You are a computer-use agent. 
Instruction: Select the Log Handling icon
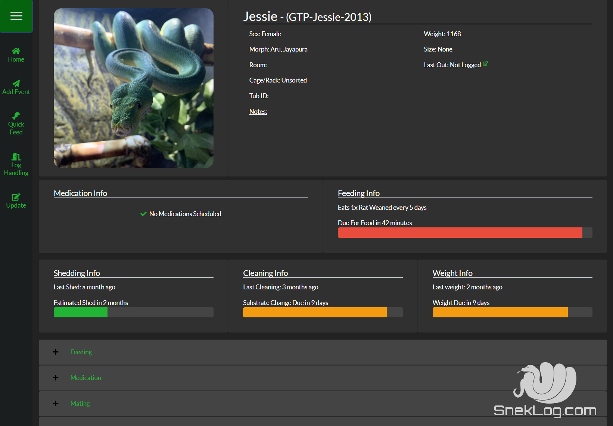point(16,156)
